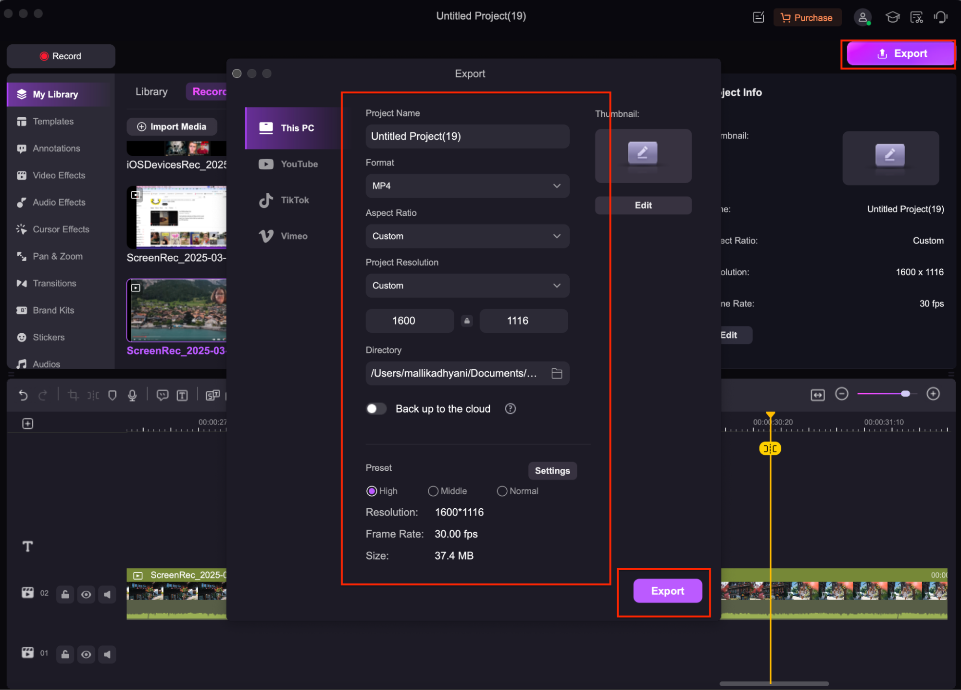Image resolution: width=961 pixels, height=690 pixels.
Task: Click the Export button in dialog
Action: point(667,591)
